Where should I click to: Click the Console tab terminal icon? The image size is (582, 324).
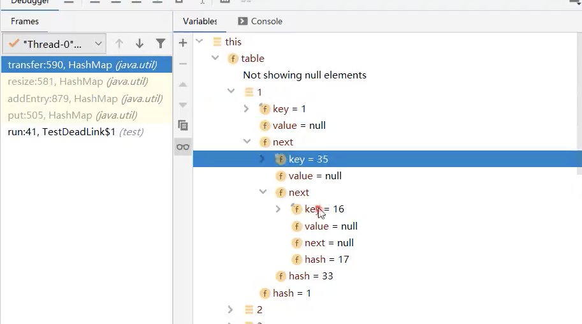pyautogui.click(x=243, y=21)
